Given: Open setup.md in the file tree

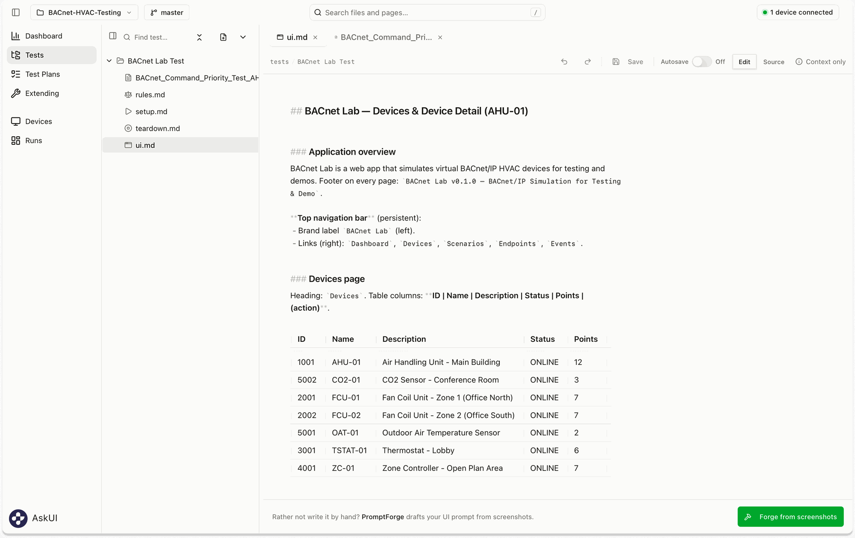Looking at the screenshot, I should [x=180, y=112].
